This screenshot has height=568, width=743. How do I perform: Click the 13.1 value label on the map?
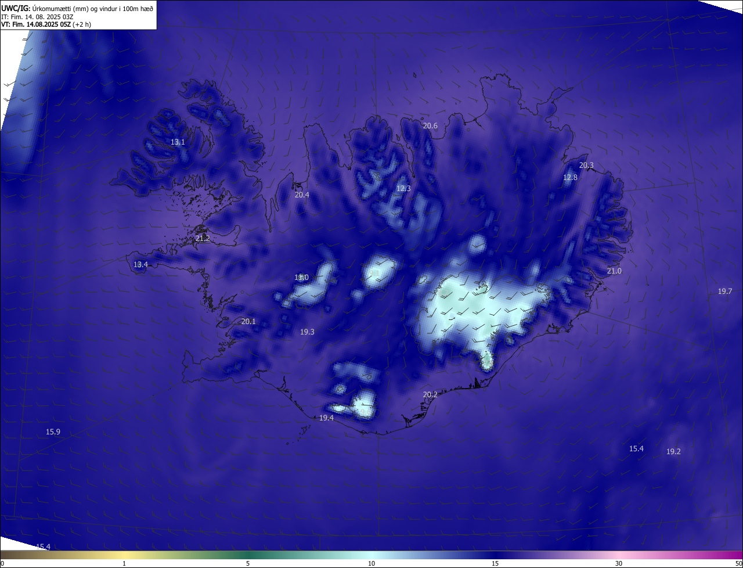click(x=178, y=142)
